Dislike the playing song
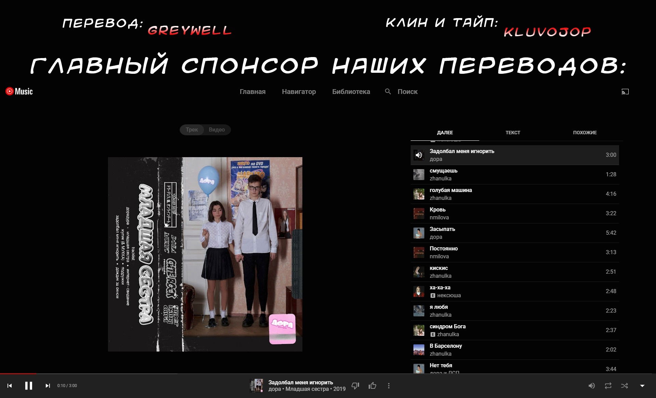The width and height of the screenshot is (656, 398). coord(355,386)
